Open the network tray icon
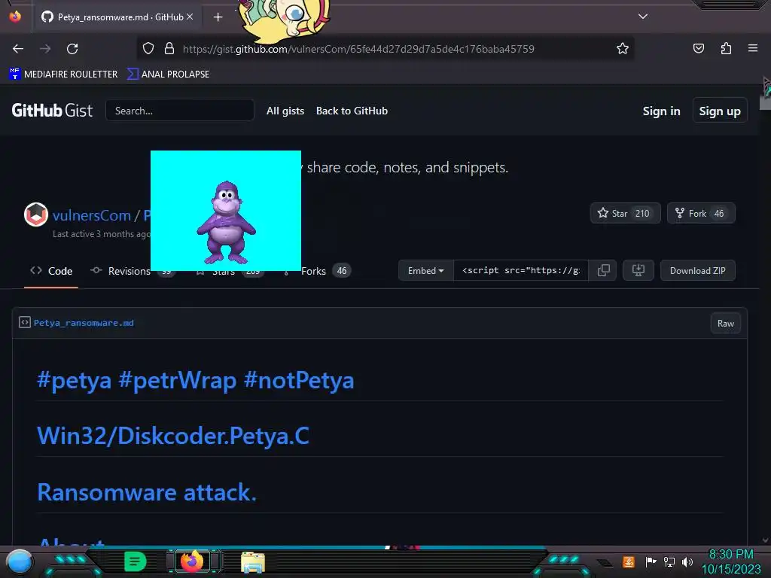 (669, 561)
